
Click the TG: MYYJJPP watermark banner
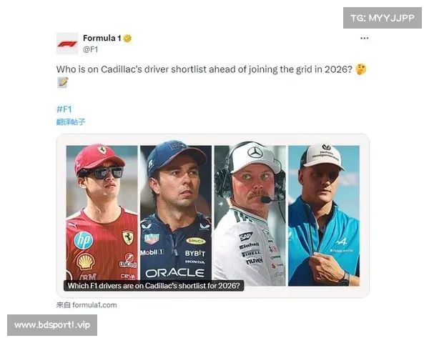(x=383, y=18)
